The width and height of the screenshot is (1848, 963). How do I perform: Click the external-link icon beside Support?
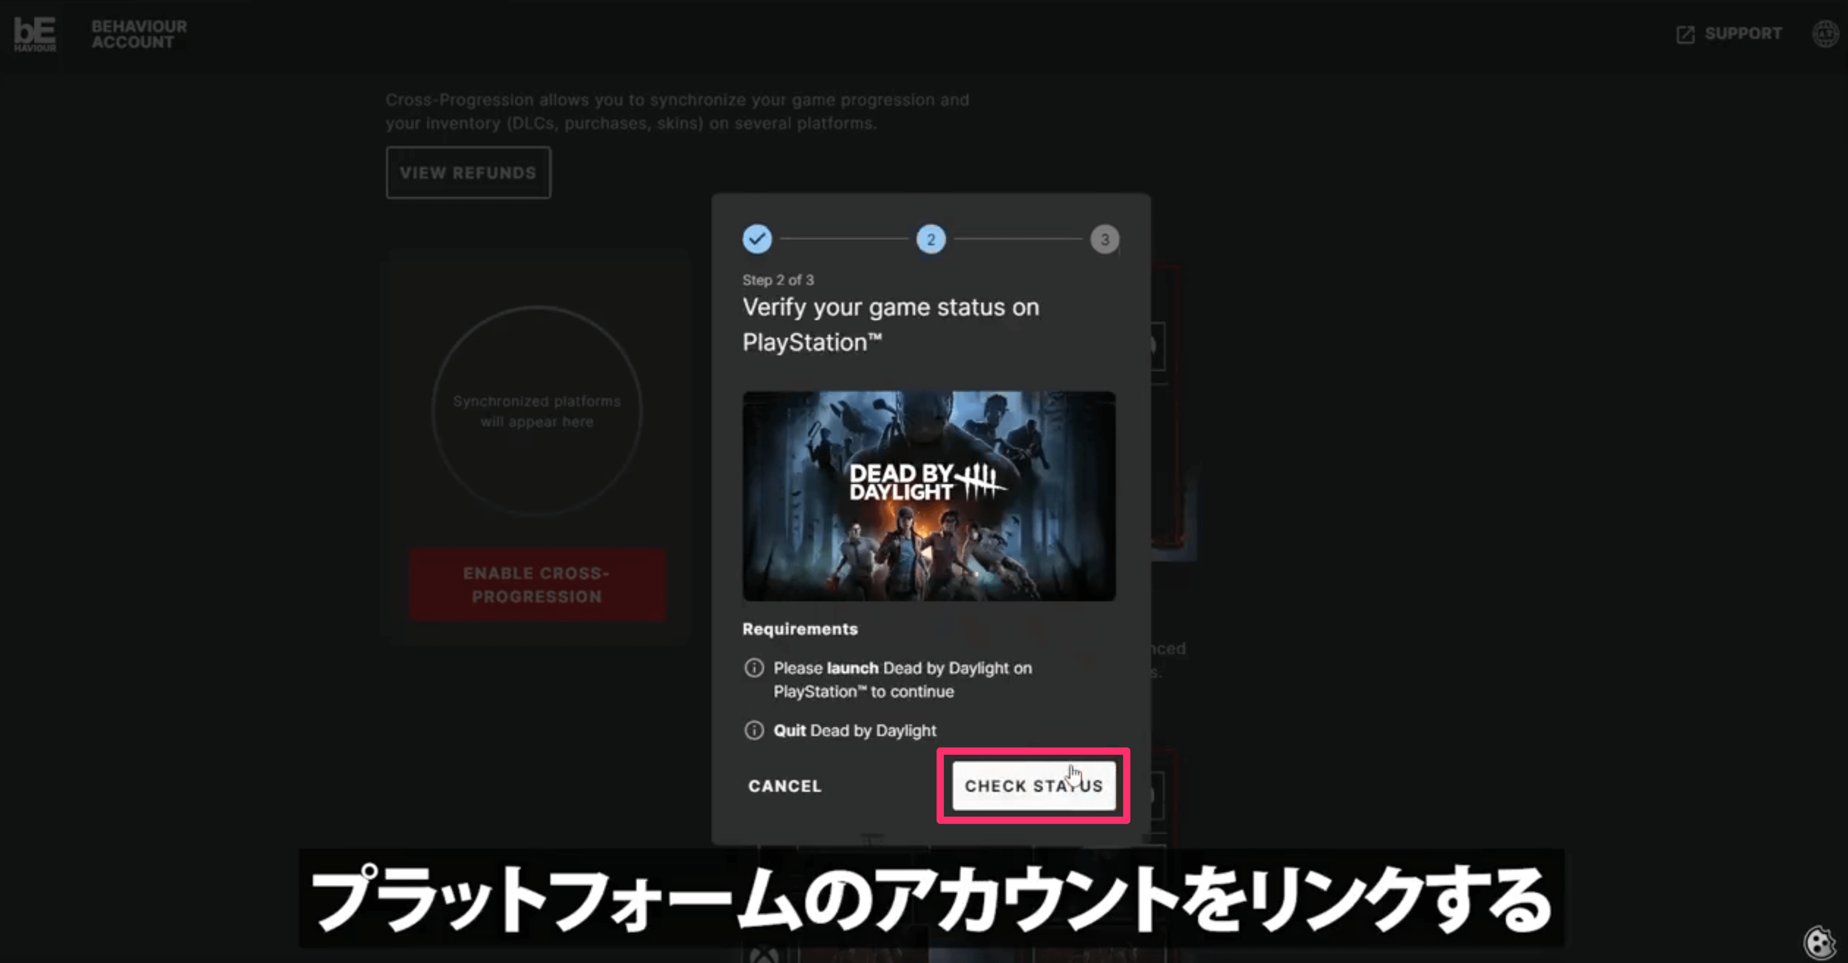click(x=1685, y=34)
